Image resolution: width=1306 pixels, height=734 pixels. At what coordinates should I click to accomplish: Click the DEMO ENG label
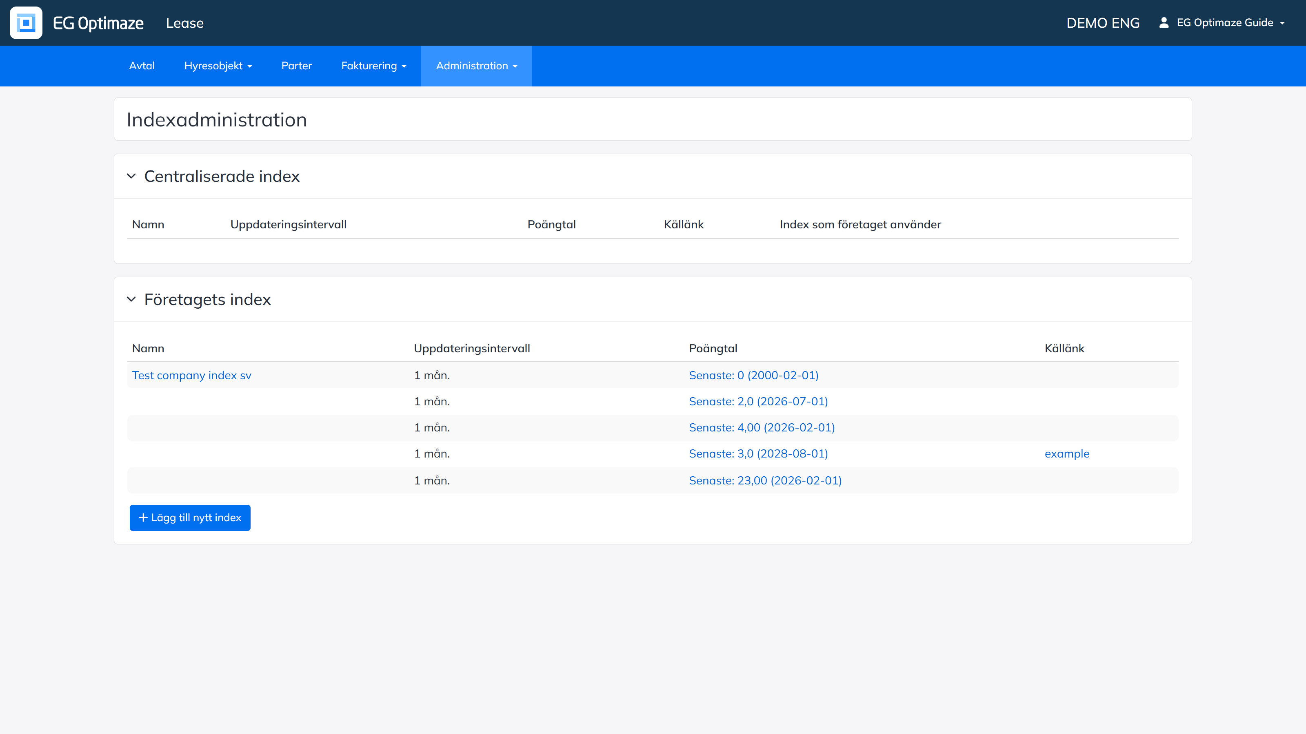coord(1103,23)
